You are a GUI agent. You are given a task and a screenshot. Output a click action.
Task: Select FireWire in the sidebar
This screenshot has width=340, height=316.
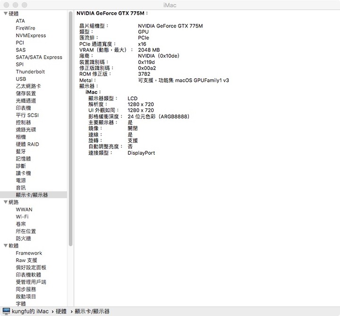tap(25, 28)
